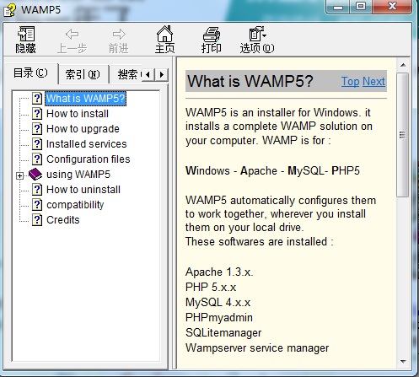Viewport: 419px width, 377px height.
Task: Click the page icon beside How to uninstall
Action: [x=37, y=190]
